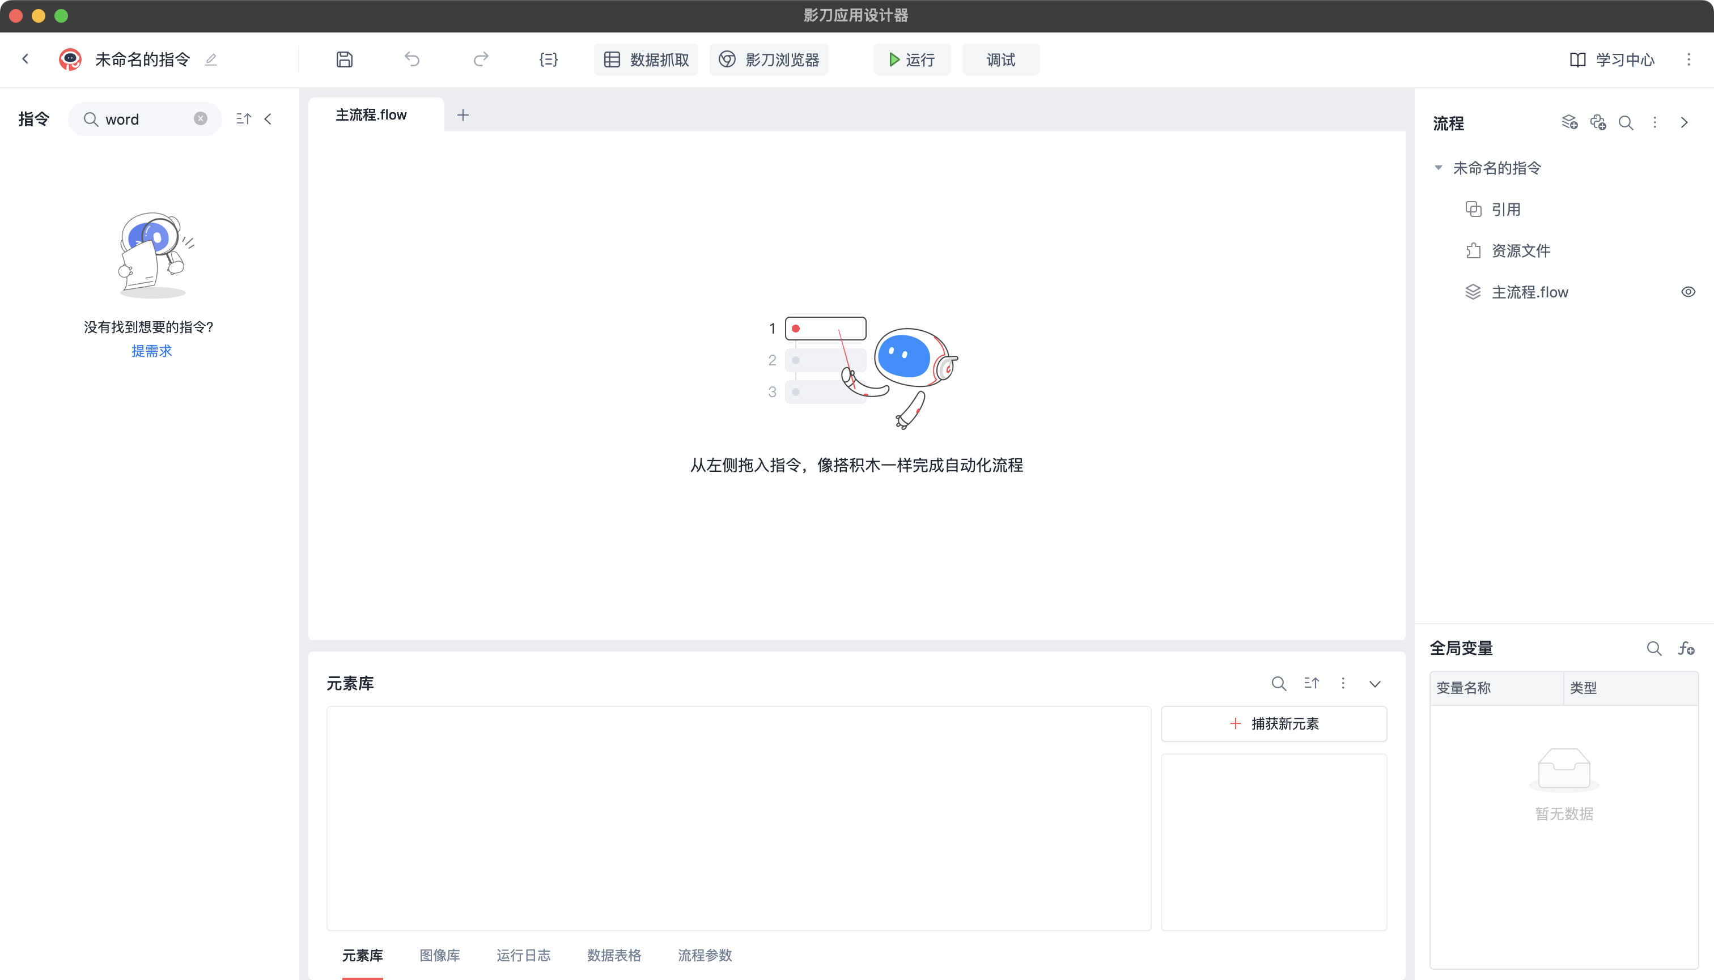The image size is (1714, 980).
Task: Click the sort icon in element library
Action: tap(1311, 684)
